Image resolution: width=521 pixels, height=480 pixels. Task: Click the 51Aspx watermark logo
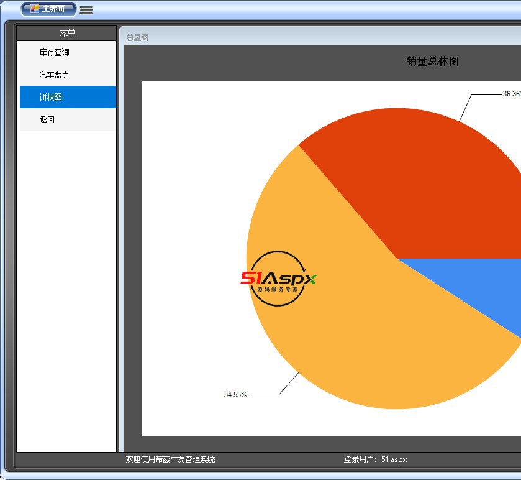[279, 279]
